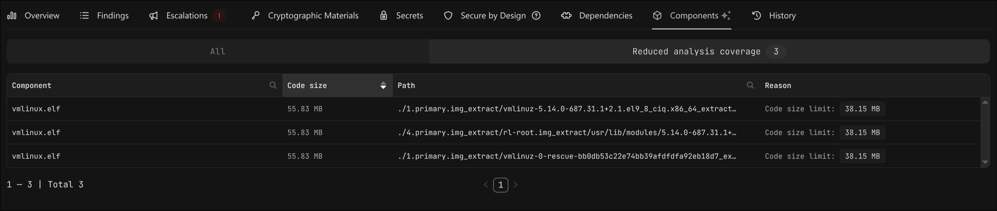Select the Reduced analysis coverage filter
Screen dimensions: 997x211
[709, 51]
